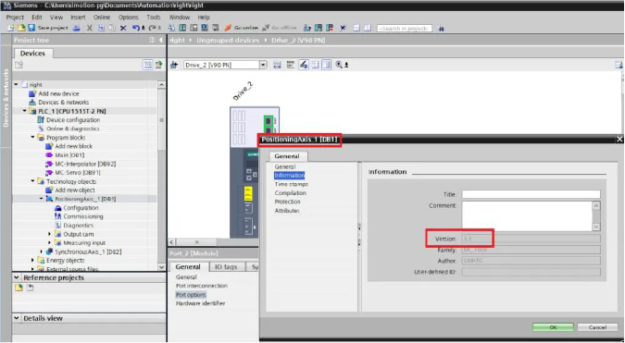Viewport: 625px width, 343px height.
Task: Collapse the Program blocks folder
Action: pos(32,137)
